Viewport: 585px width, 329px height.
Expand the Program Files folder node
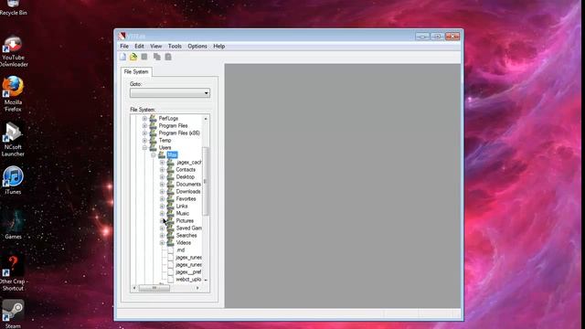click(x=144, y=126)
